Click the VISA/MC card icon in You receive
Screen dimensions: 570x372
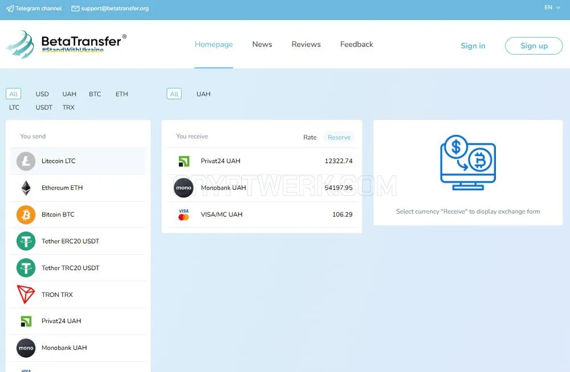[184, 214]
